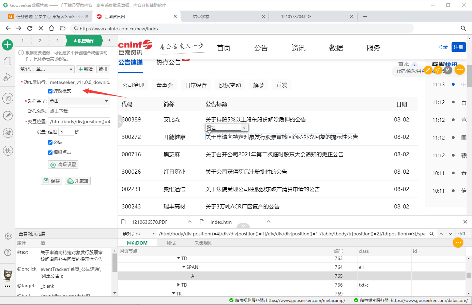Toggle the 必做 checkbox
Screen dimensions: 472x305
50,142
